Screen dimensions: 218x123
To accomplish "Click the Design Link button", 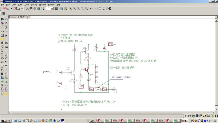I will tap(5, 9).
